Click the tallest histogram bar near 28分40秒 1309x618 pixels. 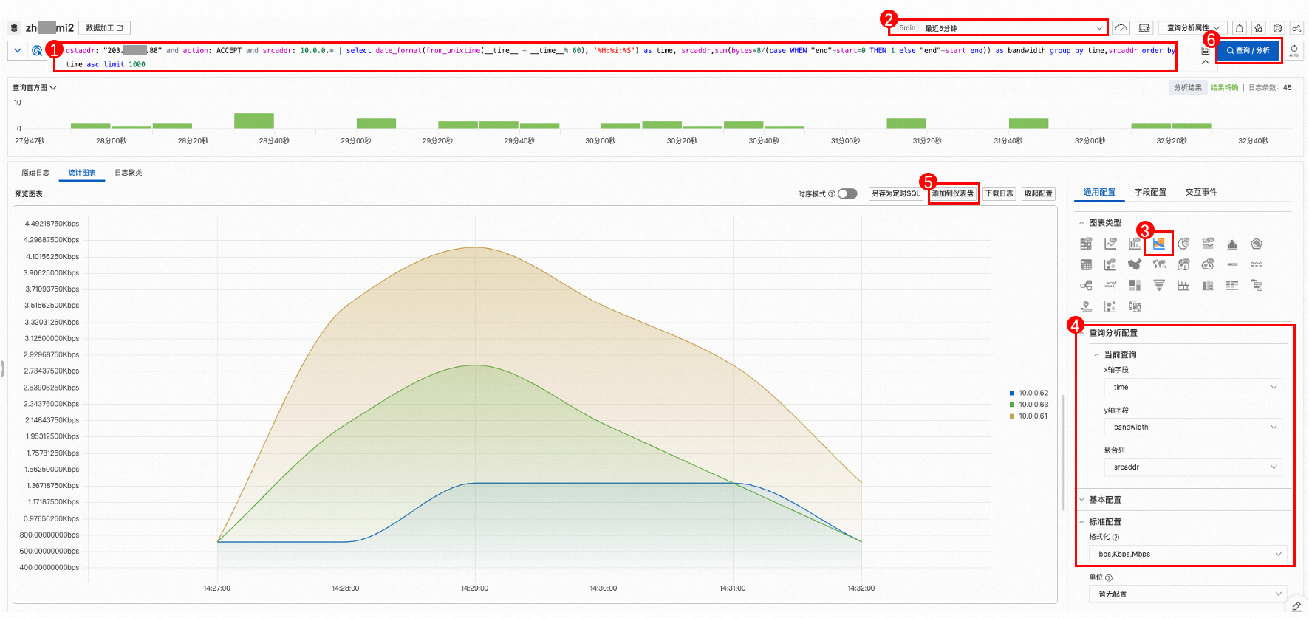pyautogui.click(x=254, y=121)
